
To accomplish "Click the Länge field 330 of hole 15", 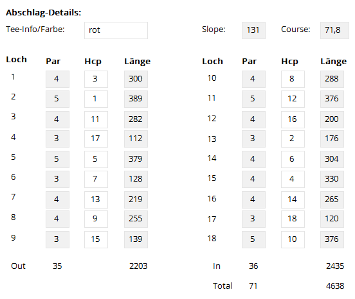I will 332,179.
